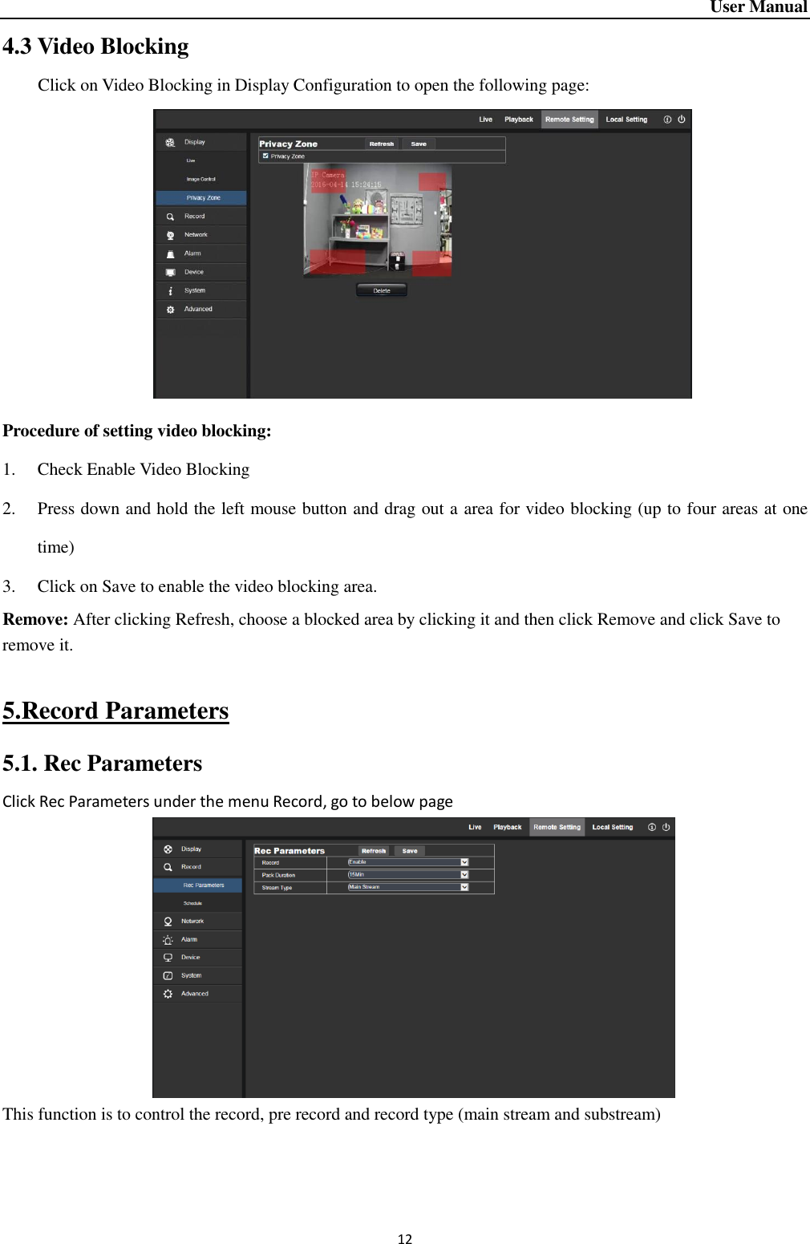Click the power icon in top right corner
Image resolution: width=810 pixels, height=1244 pixels.
[680, 119]
